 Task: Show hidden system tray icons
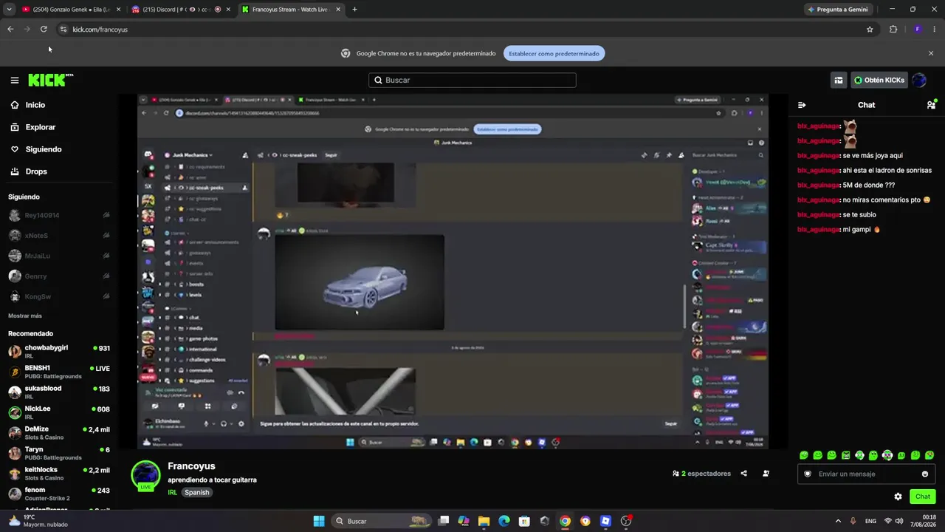[838, 521]
